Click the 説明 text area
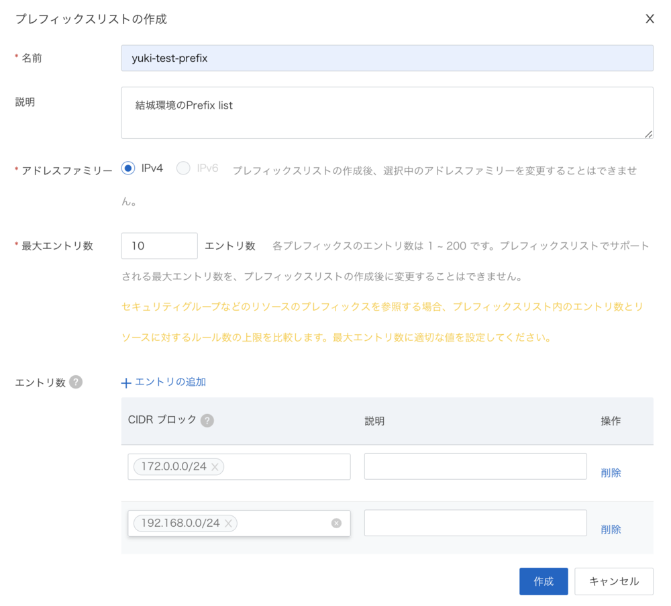This screenshot has height=606, width=671. [386, 113]
